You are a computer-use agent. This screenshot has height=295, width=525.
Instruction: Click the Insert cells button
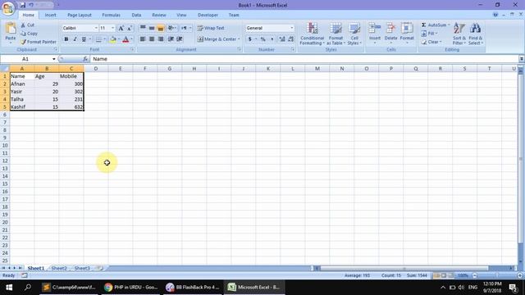click(x=375, y=33)
